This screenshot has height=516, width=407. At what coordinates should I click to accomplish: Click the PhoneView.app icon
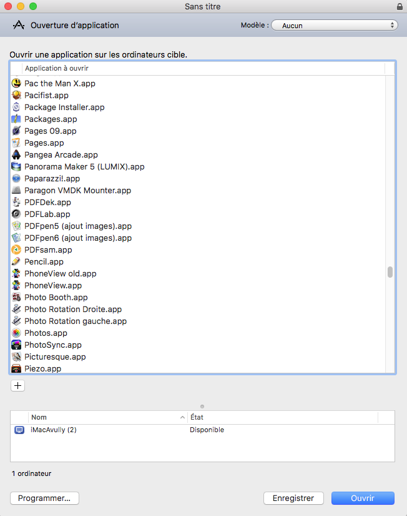click(16, 285)
